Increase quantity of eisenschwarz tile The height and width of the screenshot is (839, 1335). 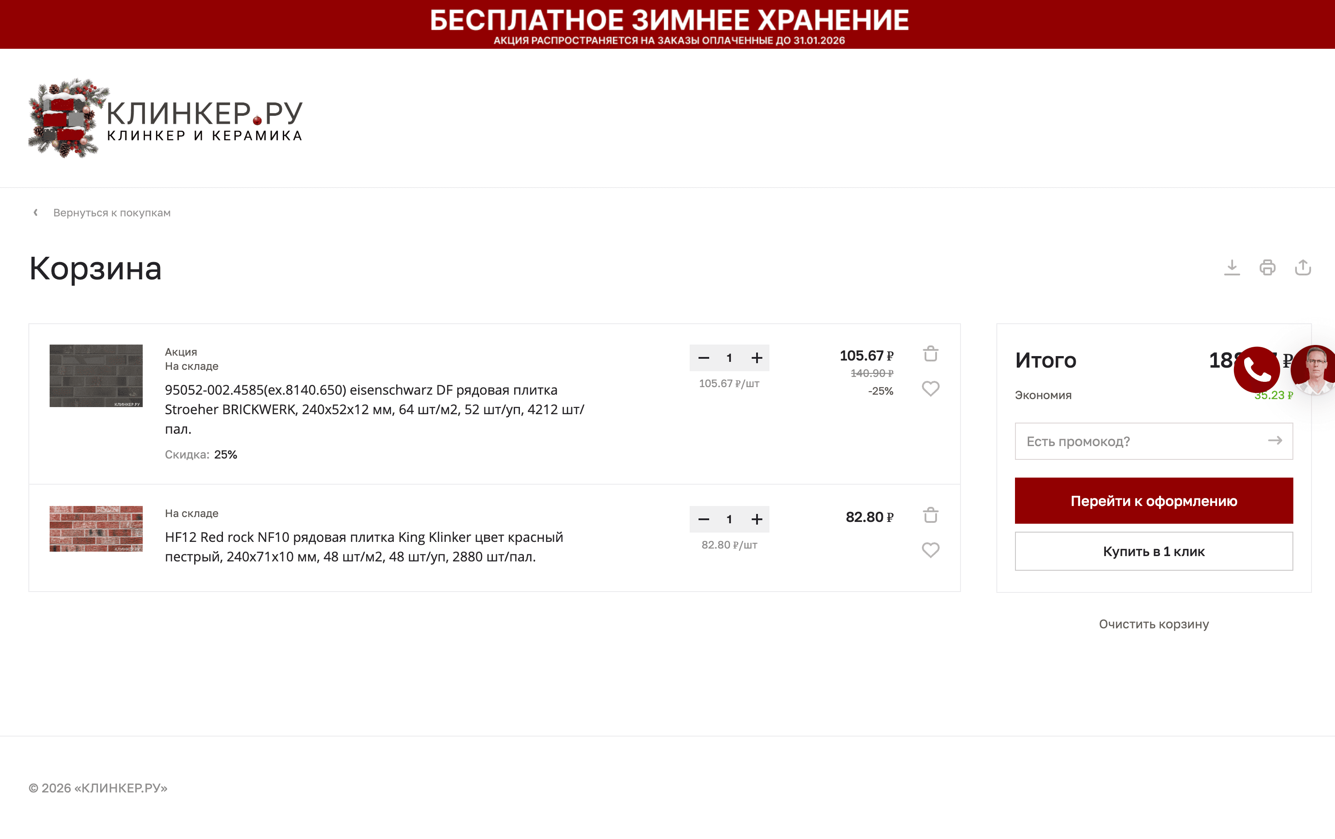tap(757, 358)
